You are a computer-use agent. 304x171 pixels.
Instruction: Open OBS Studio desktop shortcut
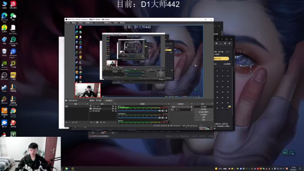tap(4, 76)
